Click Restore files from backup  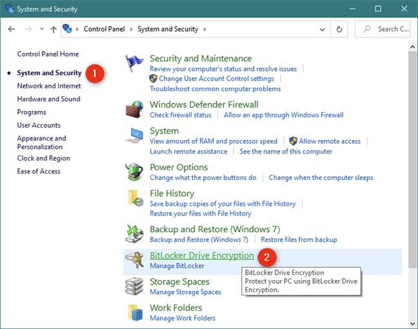pyautogui.click(x=299, y=240)
